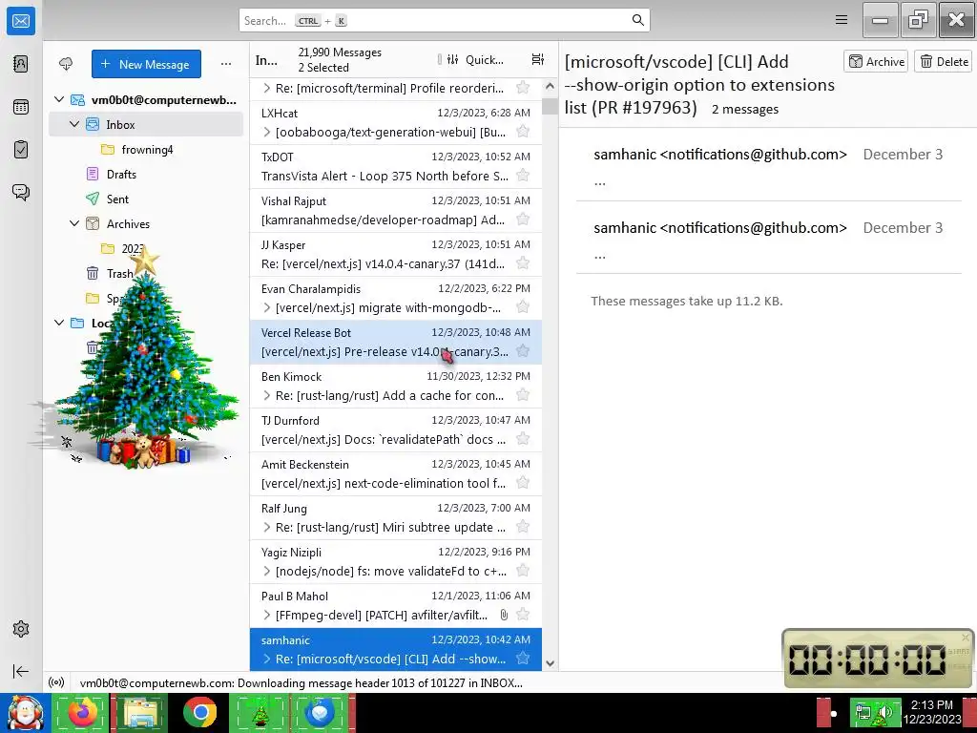This screenshot has height=733, width=977.
Task: Open the Thunderbird hamburger menu
Action: pos(842,20)
